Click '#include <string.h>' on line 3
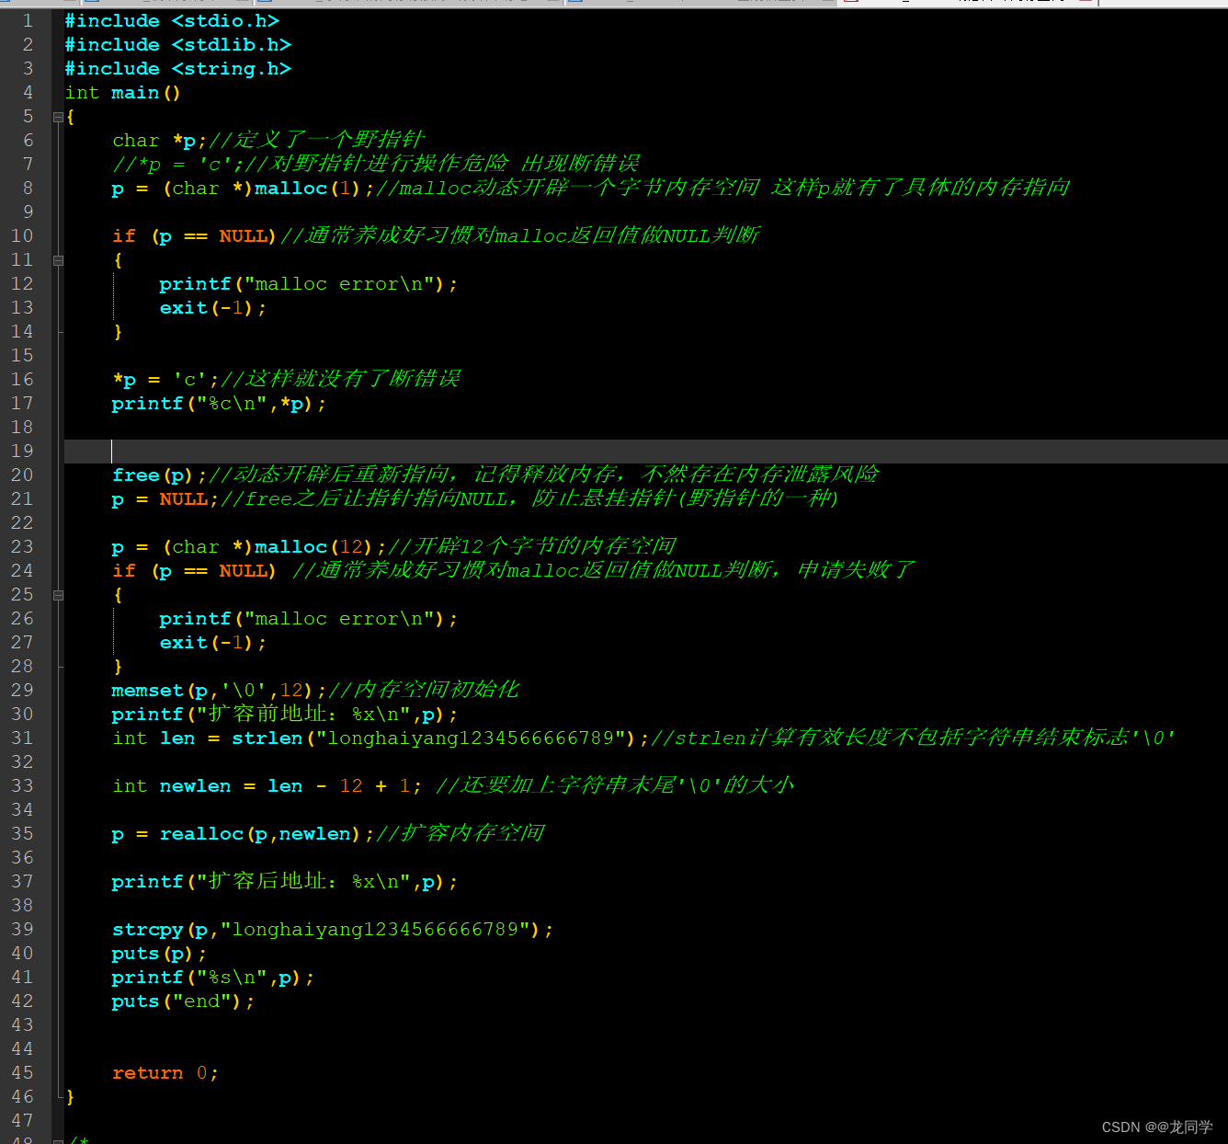 (178, 68)
